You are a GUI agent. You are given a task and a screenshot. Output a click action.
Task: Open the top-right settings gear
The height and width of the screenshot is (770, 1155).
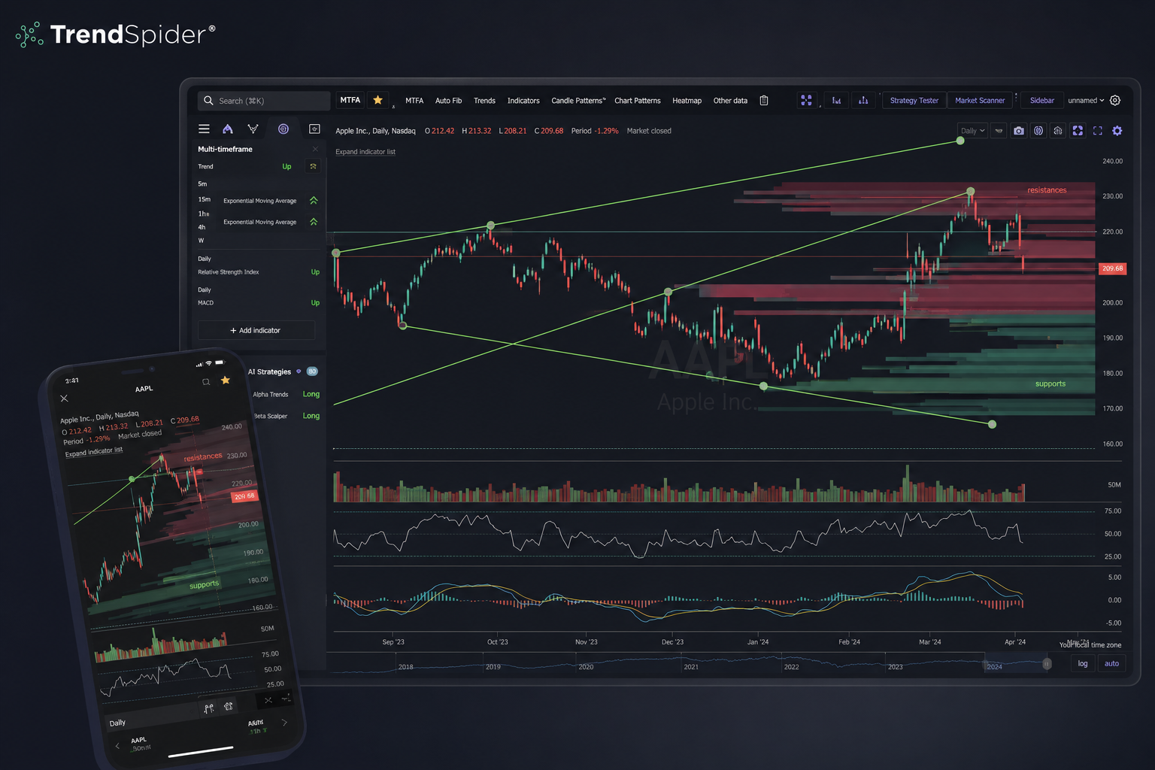(x=1115, y=100)
